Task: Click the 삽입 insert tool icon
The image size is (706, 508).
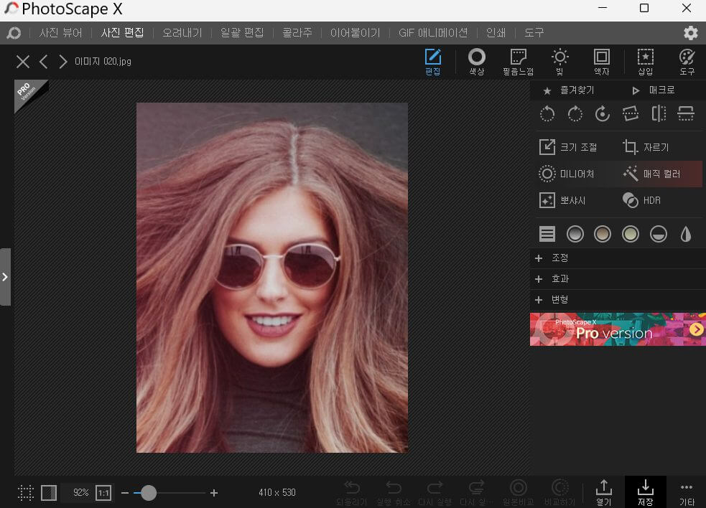Action: (x=645, y=61)
